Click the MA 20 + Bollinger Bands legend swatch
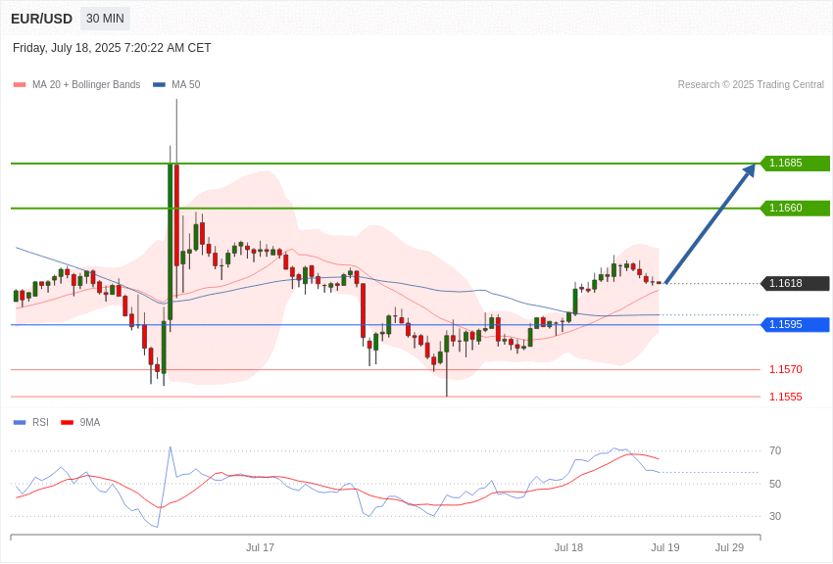This screenshot has width=833, height=564. [20, 84]
